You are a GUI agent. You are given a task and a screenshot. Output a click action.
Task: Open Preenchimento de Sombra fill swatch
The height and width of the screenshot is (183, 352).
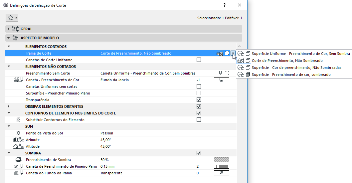tap(222, 160)
